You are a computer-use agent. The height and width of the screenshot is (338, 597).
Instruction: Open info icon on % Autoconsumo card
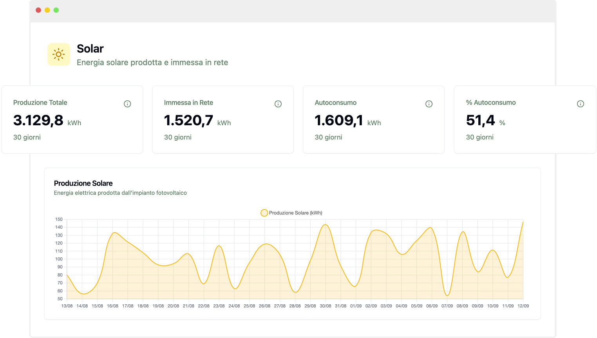tap(581, 104)
